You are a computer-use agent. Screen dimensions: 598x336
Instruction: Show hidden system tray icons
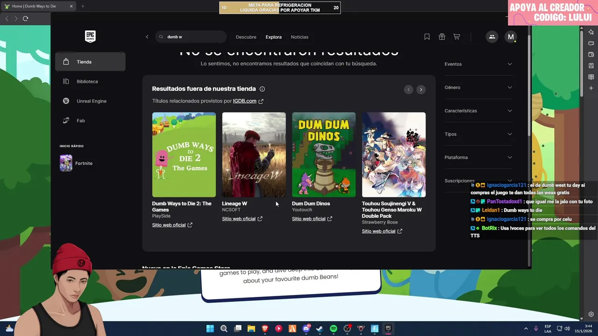pyautogui.click(x=526, y=329)
